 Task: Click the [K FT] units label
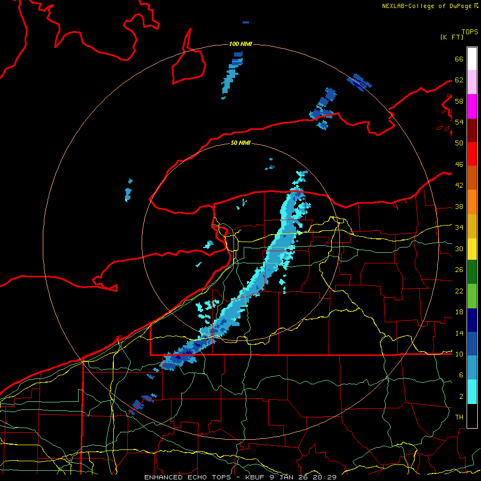tap(452, 37)
